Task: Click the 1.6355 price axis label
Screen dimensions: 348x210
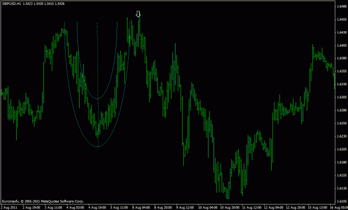Action: [342, 71]
